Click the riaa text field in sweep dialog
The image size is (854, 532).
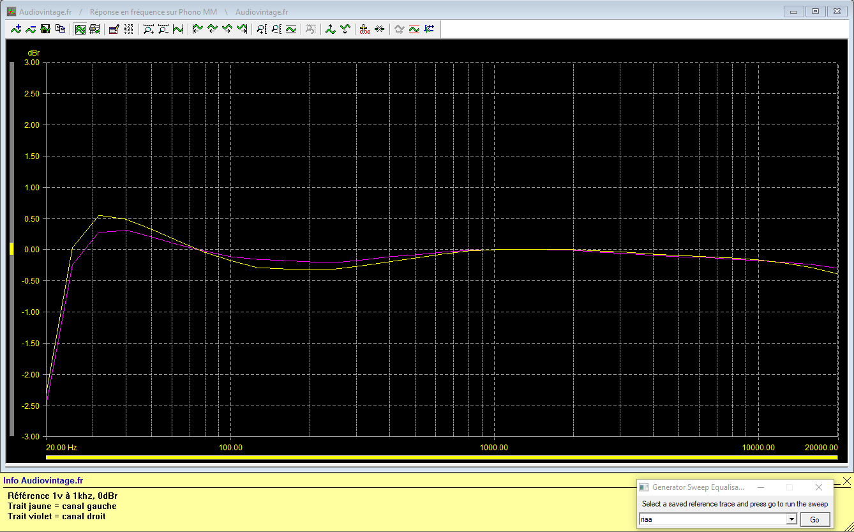click(714, 520)
